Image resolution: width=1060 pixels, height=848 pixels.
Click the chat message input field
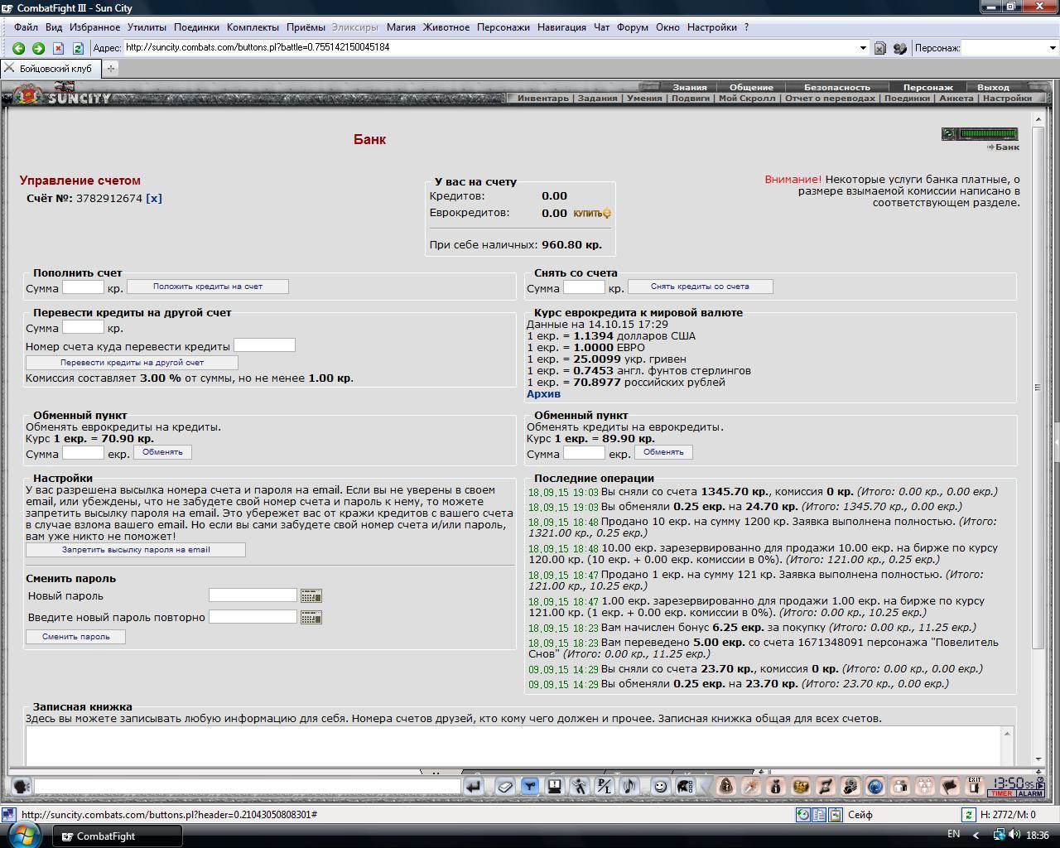(248, 786)
